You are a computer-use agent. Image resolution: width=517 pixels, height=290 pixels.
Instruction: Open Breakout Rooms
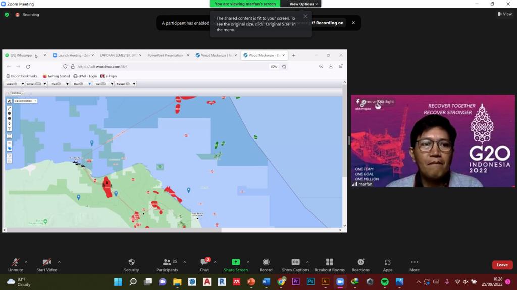(329, 265)
